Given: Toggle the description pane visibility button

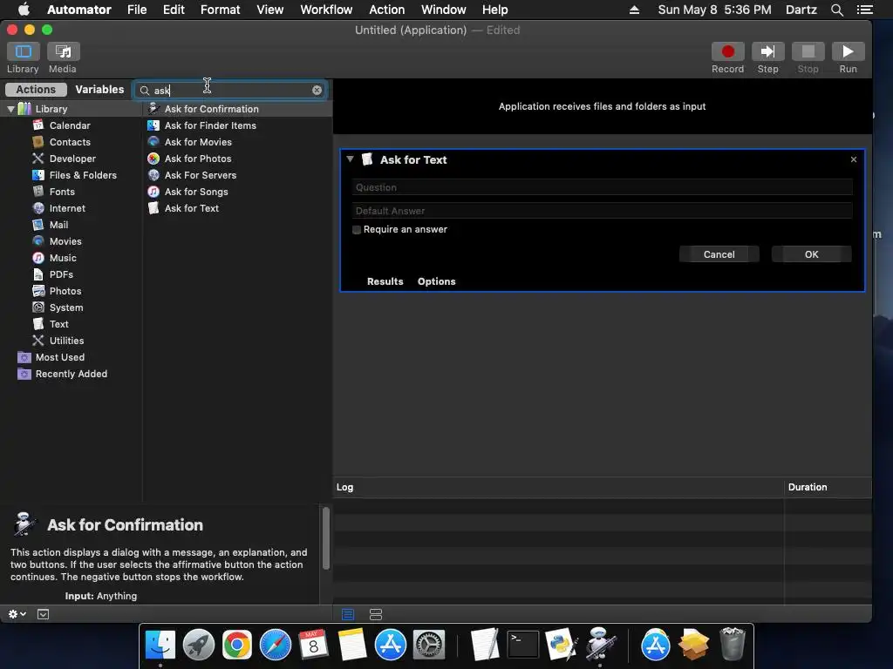Looking at the screenshot, I should (43, 614).
